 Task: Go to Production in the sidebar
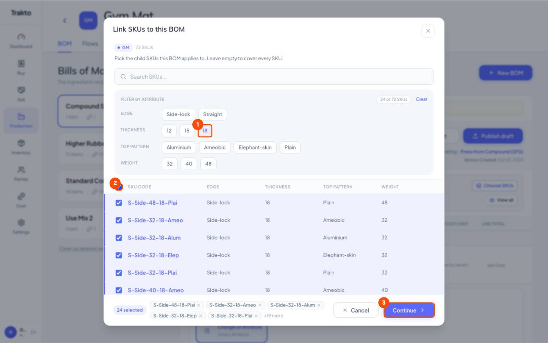(21, 120)
